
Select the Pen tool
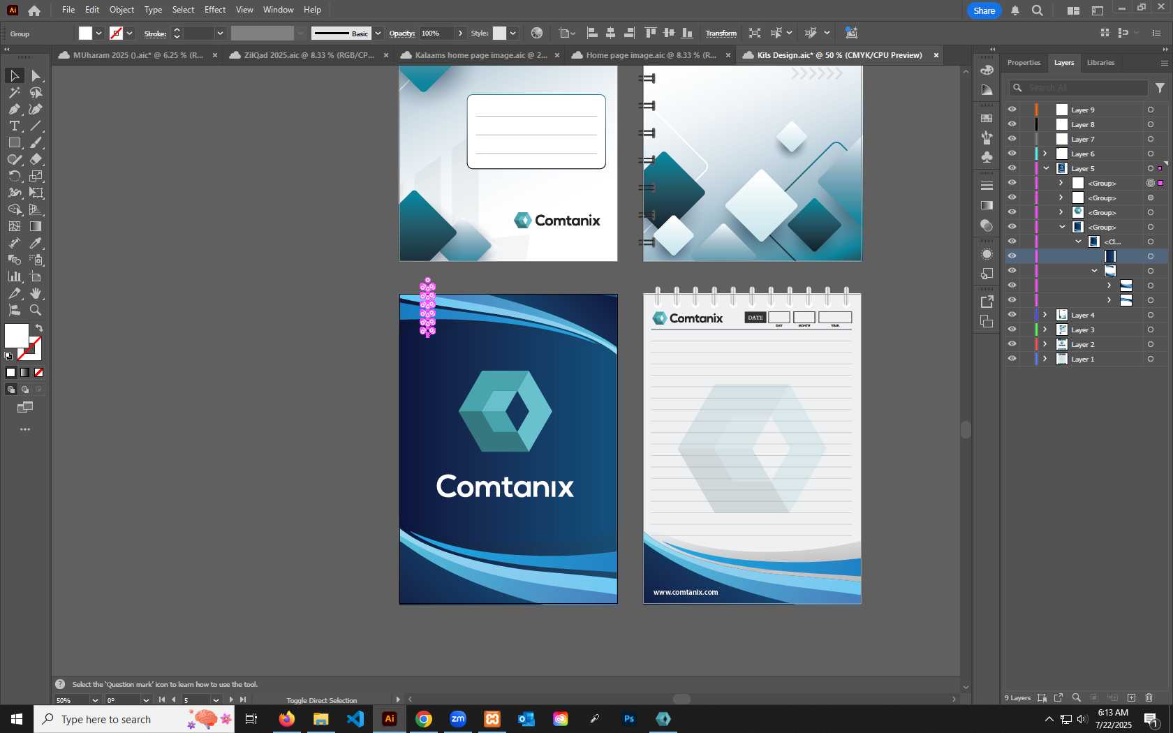[14, 109]
